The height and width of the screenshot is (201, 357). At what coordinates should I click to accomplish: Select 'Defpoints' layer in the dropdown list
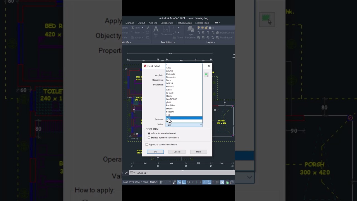coord(184,74)
